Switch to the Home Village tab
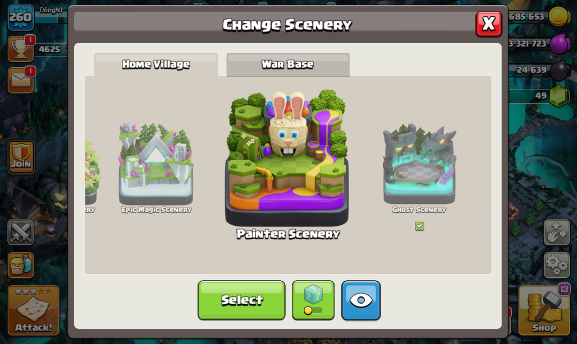Image resolution: width=577 pixels, height=344 pixels. [x=156, y=64]
